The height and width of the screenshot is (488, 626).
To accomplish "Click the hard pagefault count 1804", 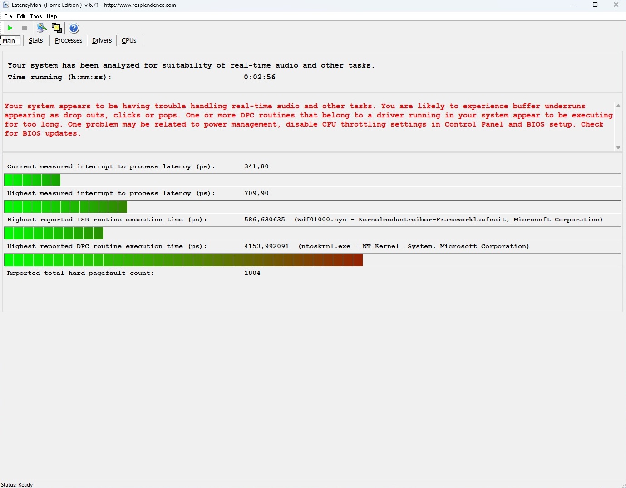I will coord(252,273).
